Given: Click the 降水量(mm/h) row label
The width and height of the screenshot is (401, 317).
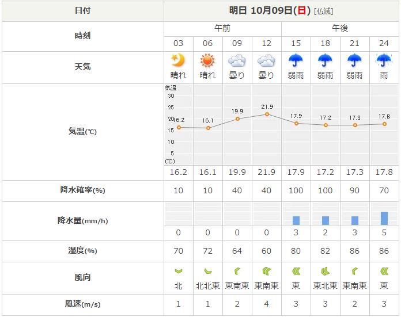Looking at the screenshot, I should click(82, 220).
